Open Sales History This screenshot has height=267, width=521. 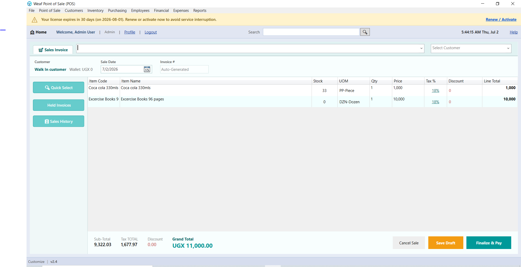58,121
